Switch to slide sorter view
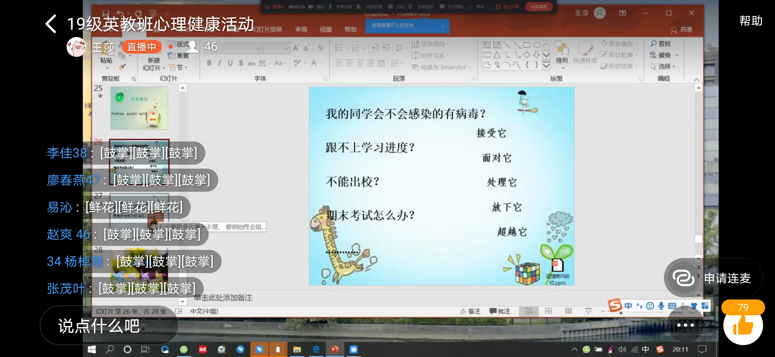The image size is (775, 357). [548, 311]
